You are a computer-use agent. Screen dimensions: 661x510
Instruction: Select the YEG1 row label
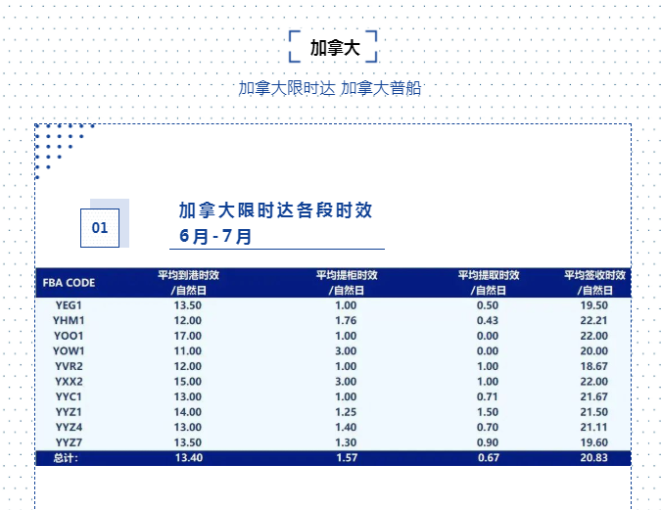click(x=69, y=305)
